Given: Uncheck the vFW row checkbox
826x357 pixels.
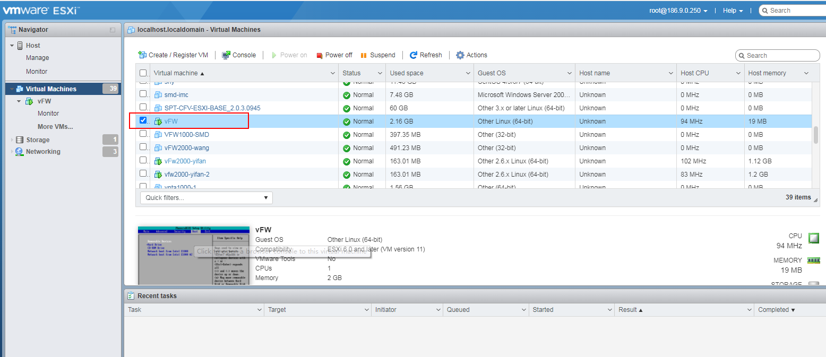Looking at the screenshot, I should click(143, 120).
